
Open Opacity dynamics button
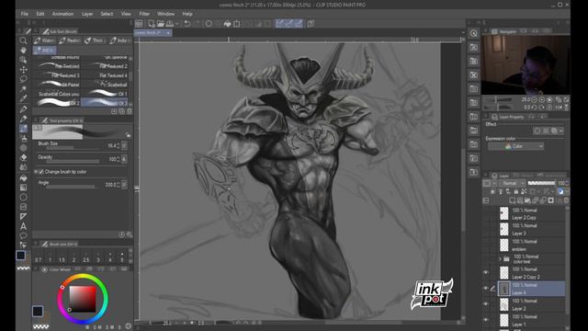coord(124,159)
